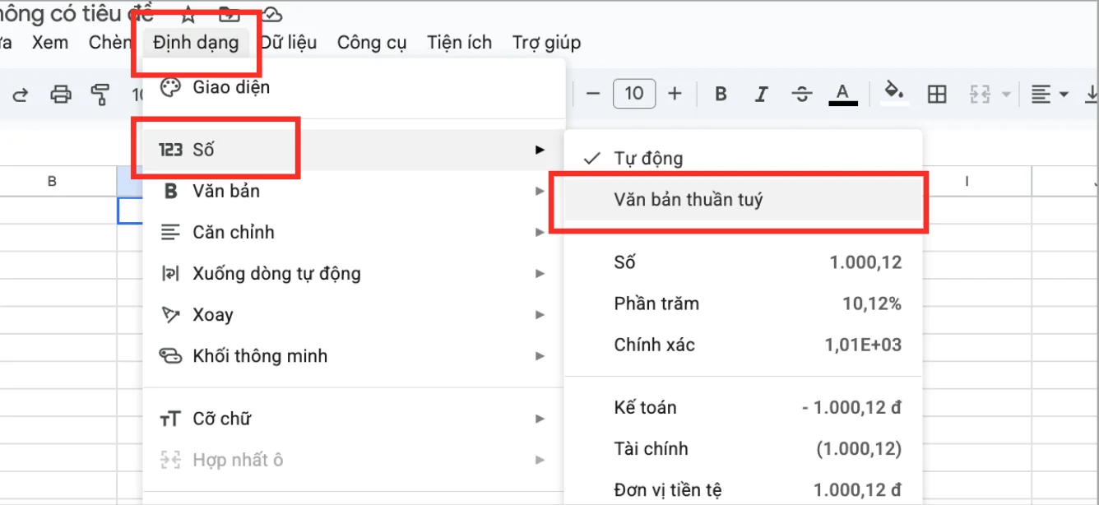Click the smart chip icon beside Khối thông minh
The image size is (1099, 505).
pyautogui.click(x=170, y=355)
